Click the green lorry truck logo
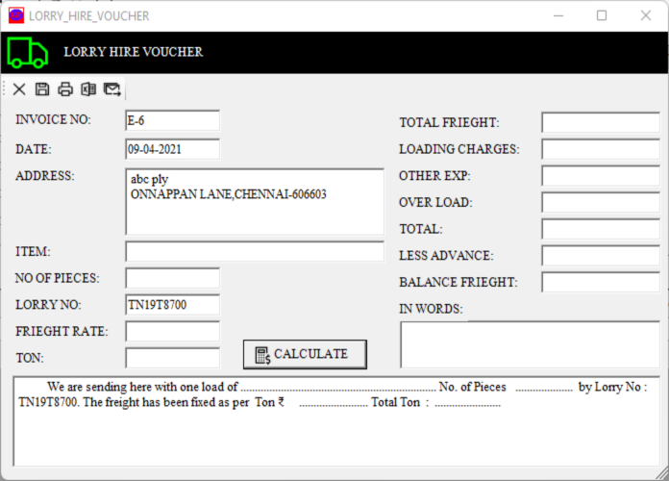The image size is (669, 481). [x=28, y=52]
